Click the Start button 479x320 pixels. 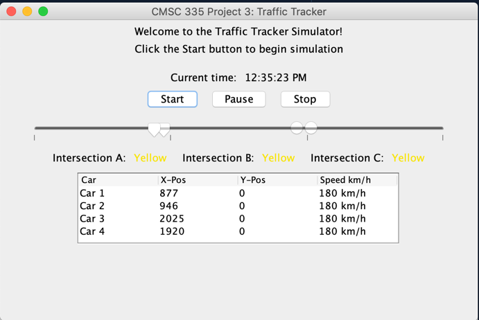[x=173, y=99]
